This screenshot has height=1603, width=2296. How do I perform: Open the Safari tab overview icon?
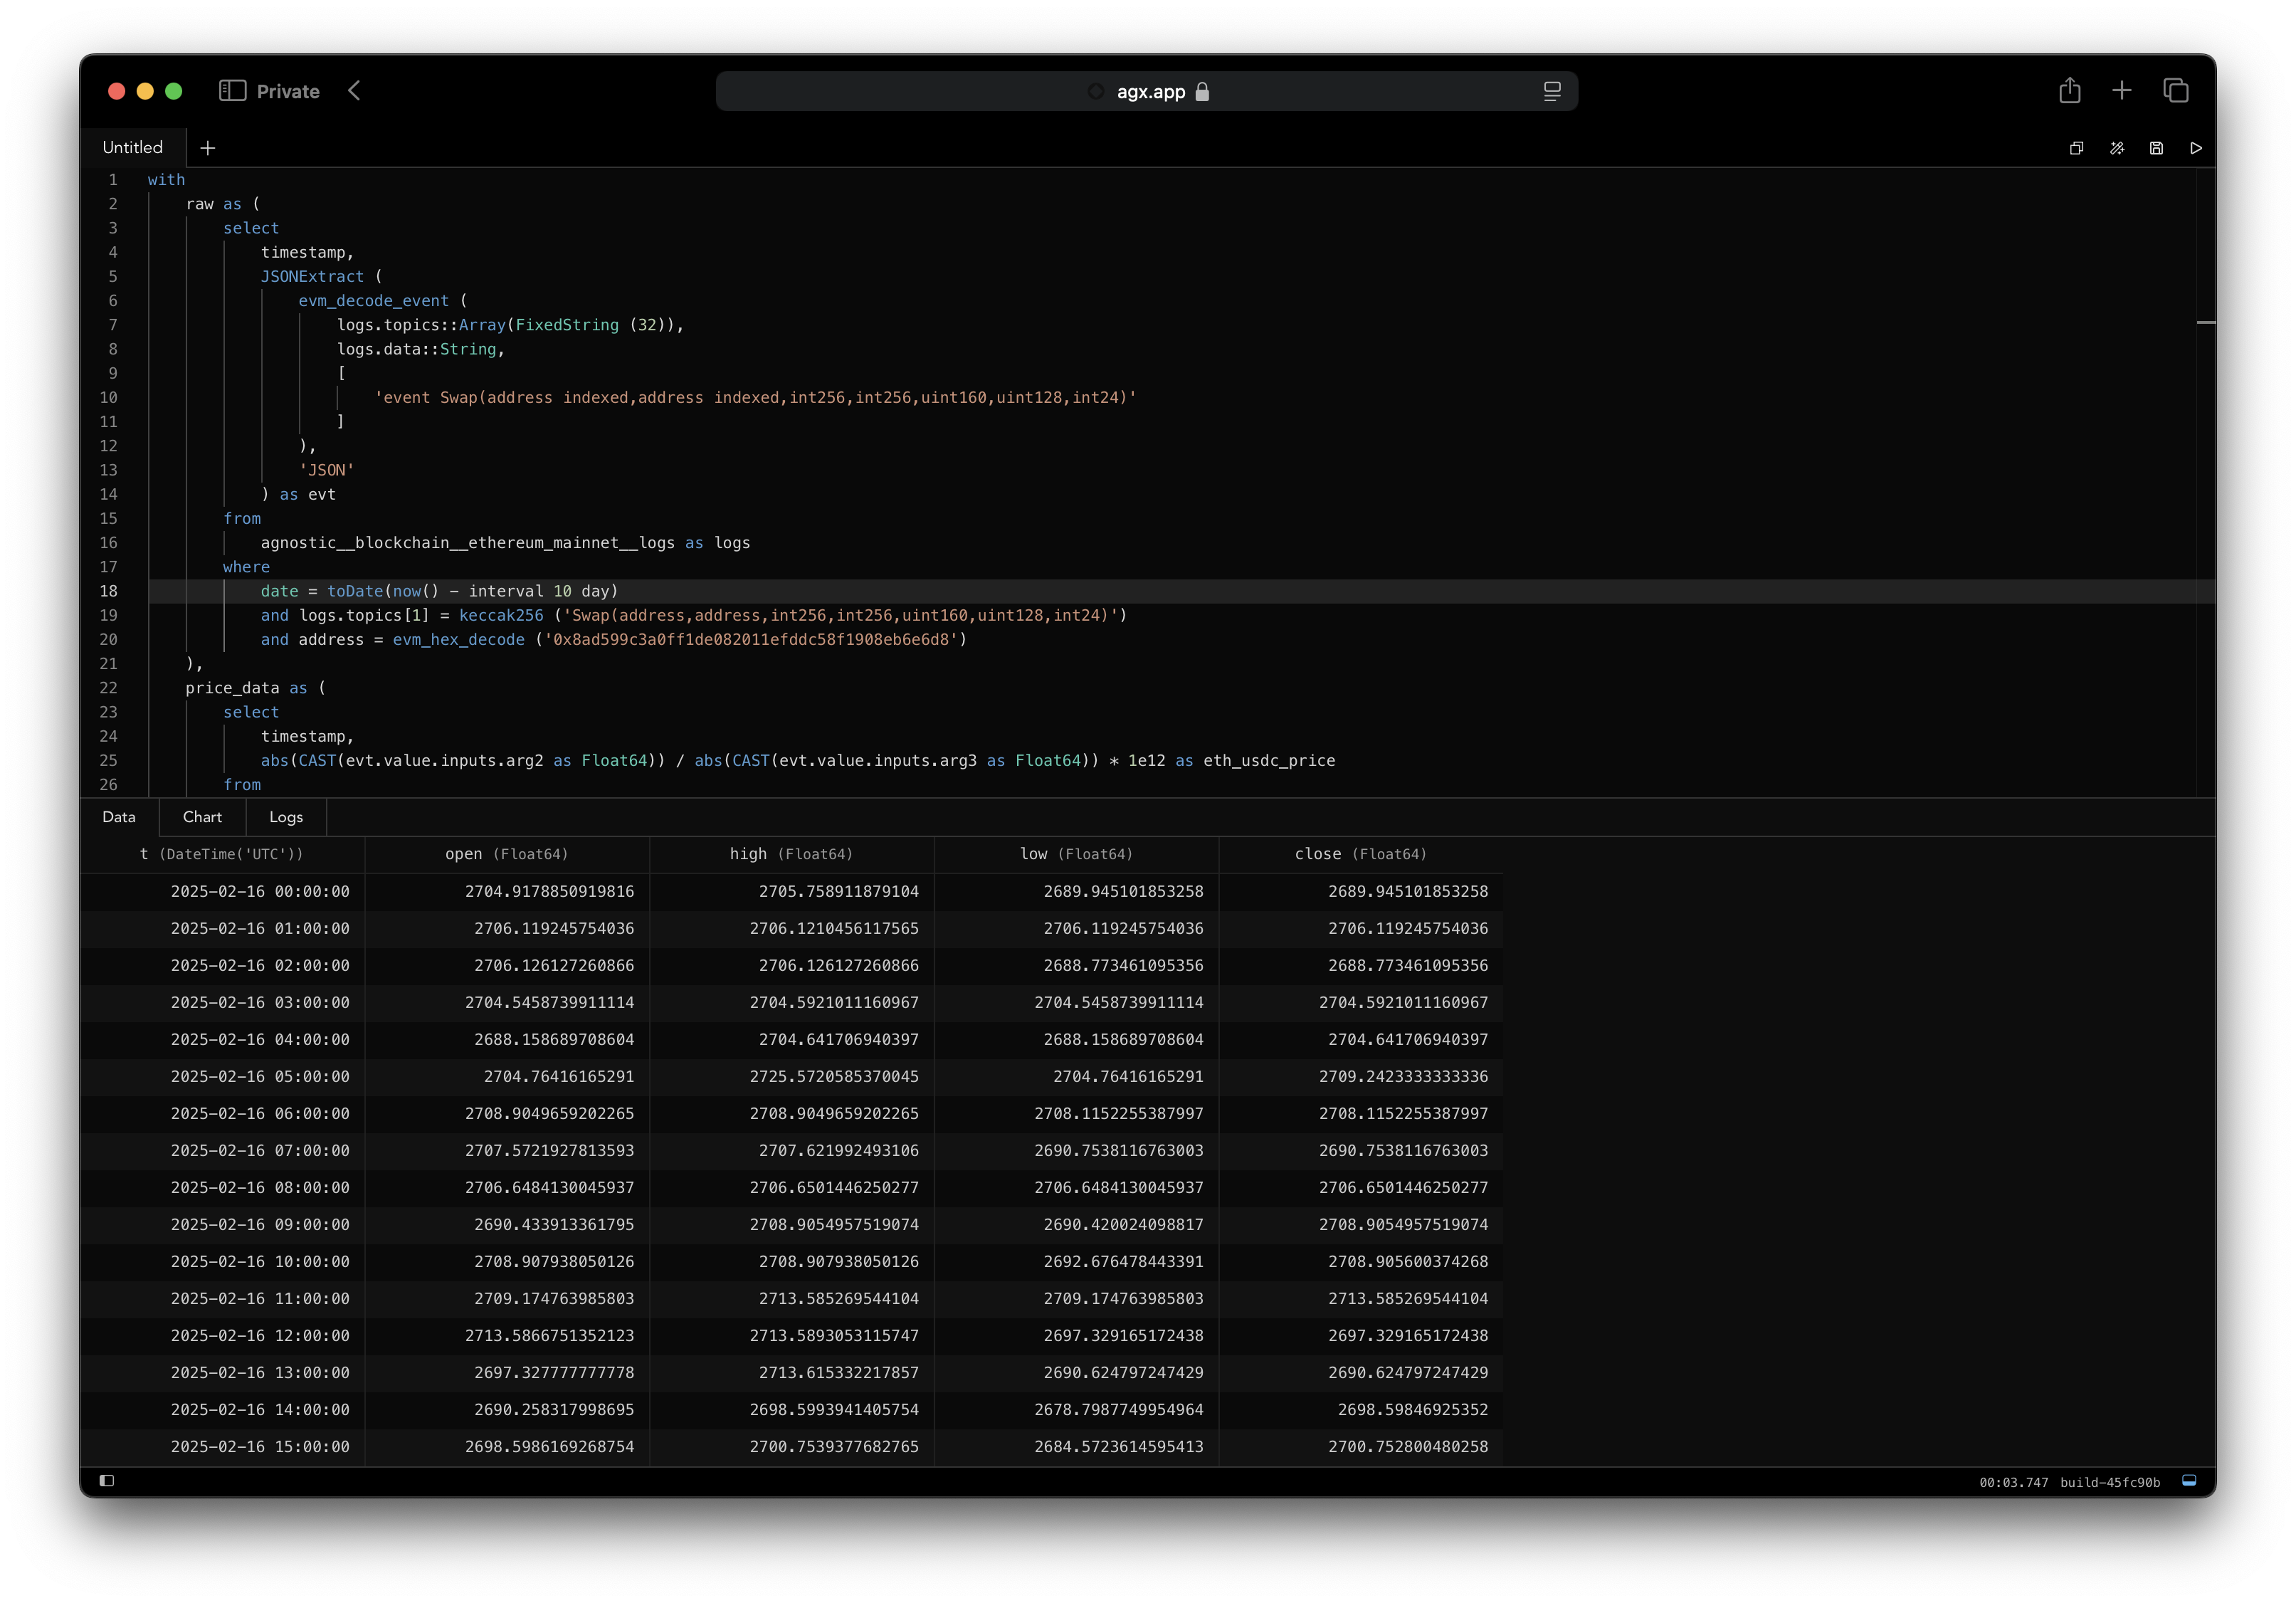click(x=2176, y=91)
